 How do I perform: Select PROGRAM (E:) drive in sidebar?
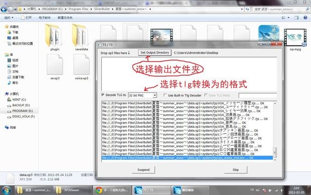point(22,111)
